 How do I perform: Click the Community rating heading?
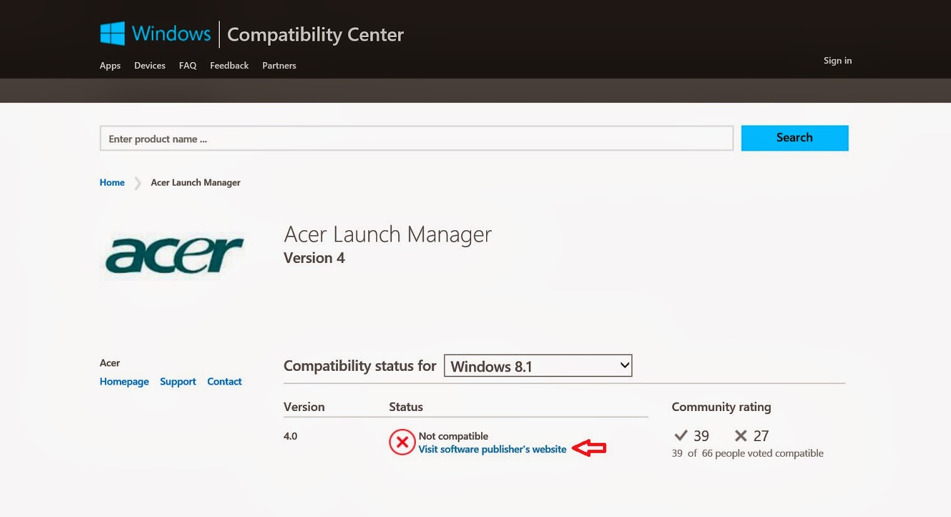tap(721, 407)
